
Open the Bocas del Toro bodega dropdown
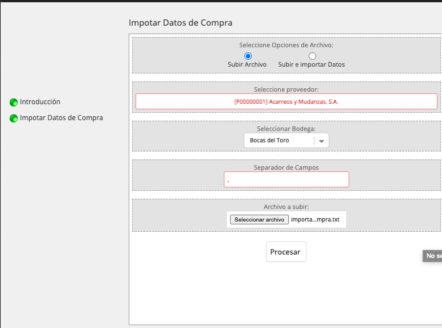pyautogui.click(x=287, y=140)
